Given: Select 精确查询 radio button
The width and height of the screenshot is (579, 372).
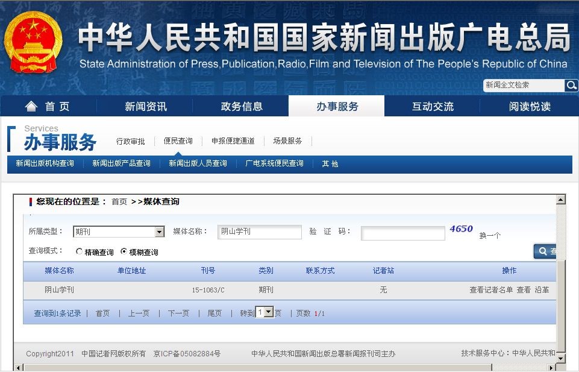Looking at the screenshot, I should (x=79, y=251).
